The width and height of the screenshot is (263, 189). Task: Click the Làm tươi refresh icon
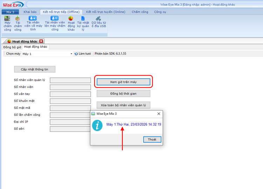[76, 54]
